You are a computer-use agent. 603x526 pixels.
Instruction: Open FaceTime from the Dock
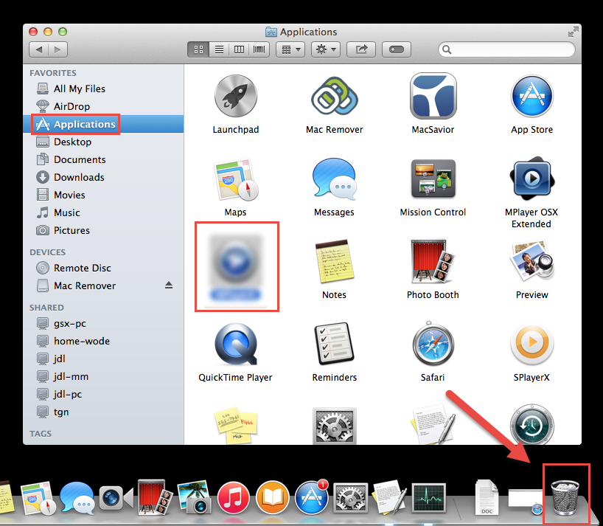pyautogui.click(x=116, y=498)
